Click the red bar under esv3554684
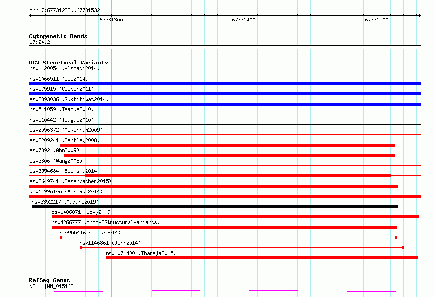This screenshot has width=435, height=297. (x=238, y=176)
